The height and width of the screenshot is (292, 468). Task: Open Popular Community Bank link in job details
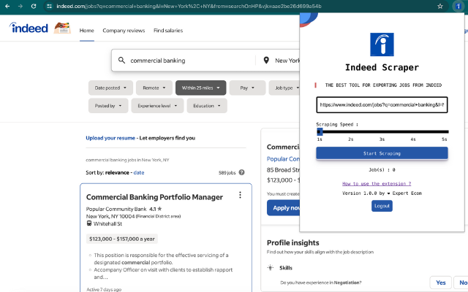click(283, 159)
